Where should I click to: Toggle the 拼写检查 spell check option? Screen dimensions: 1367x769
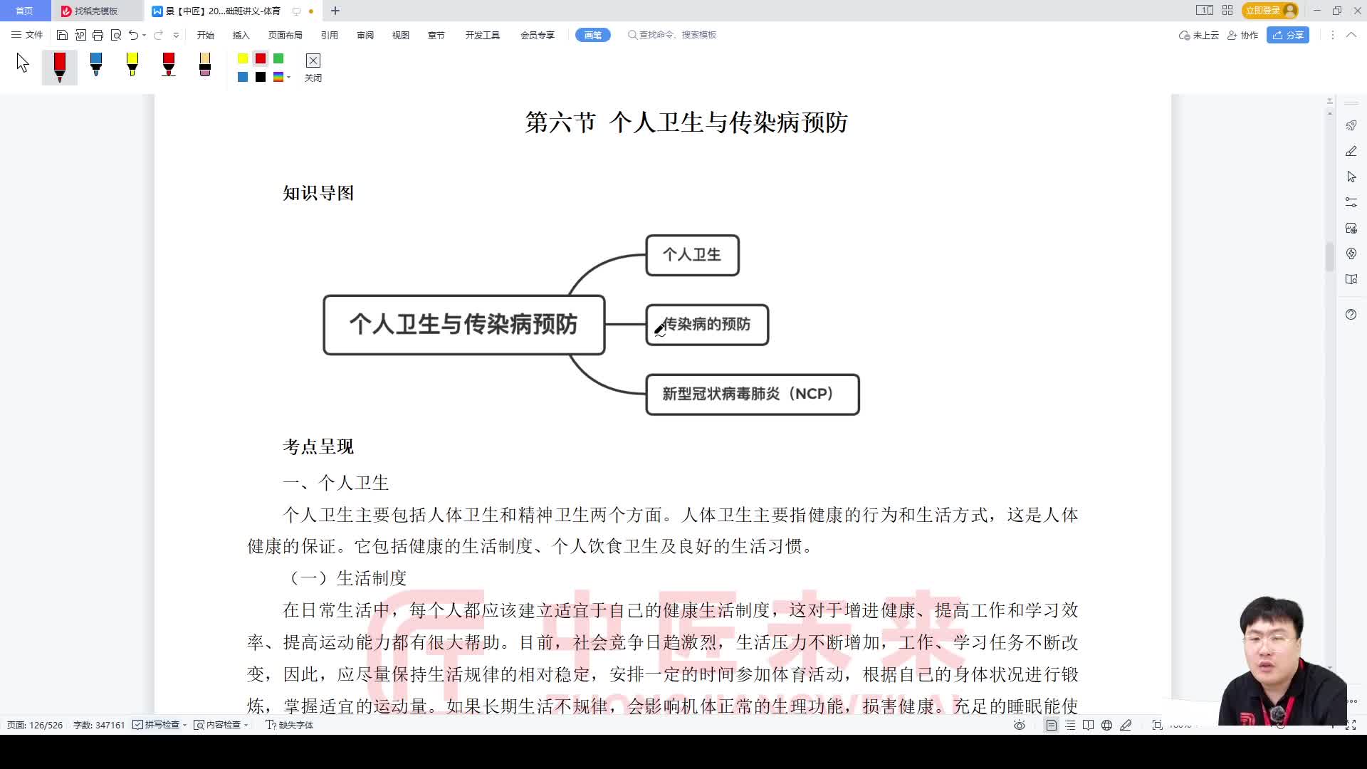(x=158, y=724)
